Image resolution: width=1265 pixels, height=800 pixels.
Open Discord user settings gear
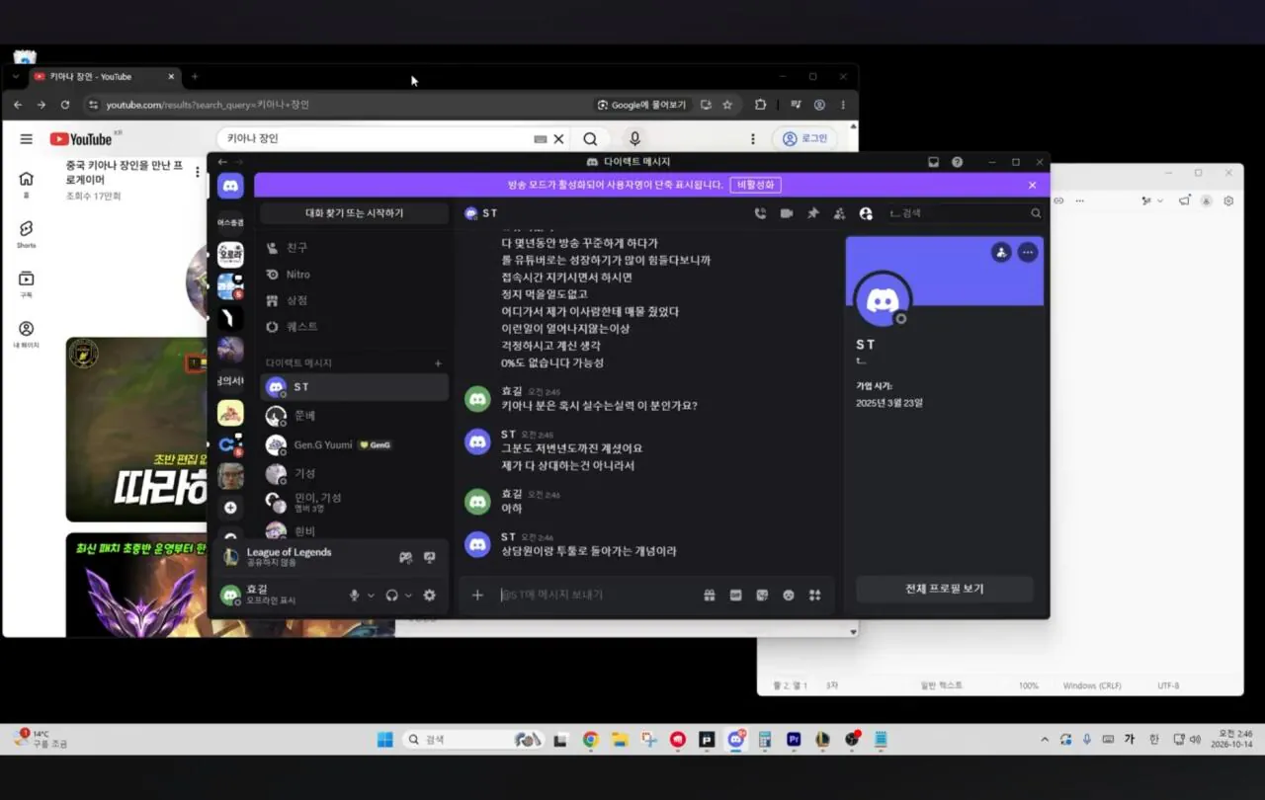click(429, 595)
